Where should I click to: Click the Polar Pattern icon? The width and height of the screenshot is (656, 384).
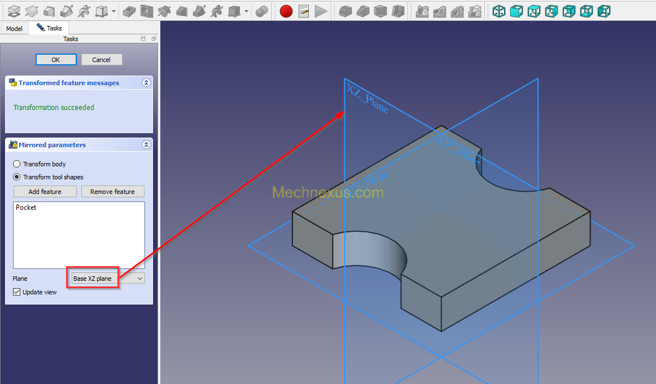coord(457,11)
